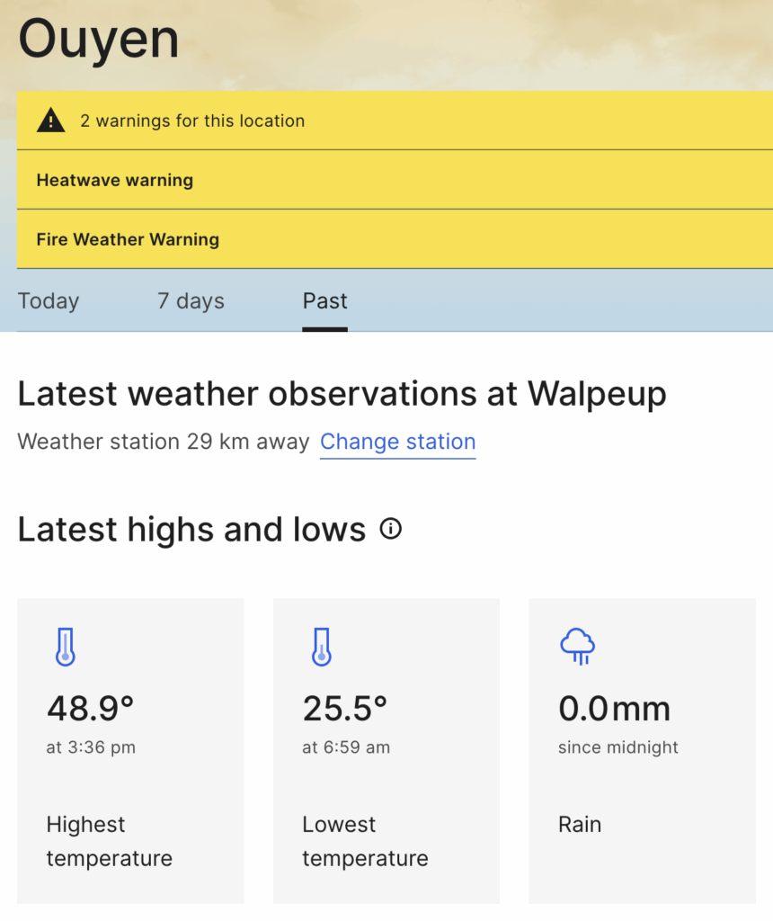Switch to the Today tab
This screenshot has width=773, height=921.
click(49, 301)
